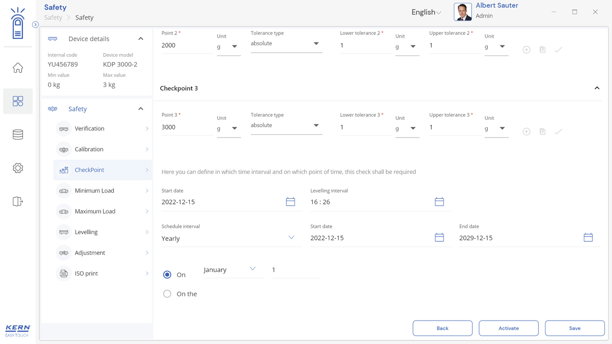Click the Point 3 value field
612x344 pixels.
186,128
